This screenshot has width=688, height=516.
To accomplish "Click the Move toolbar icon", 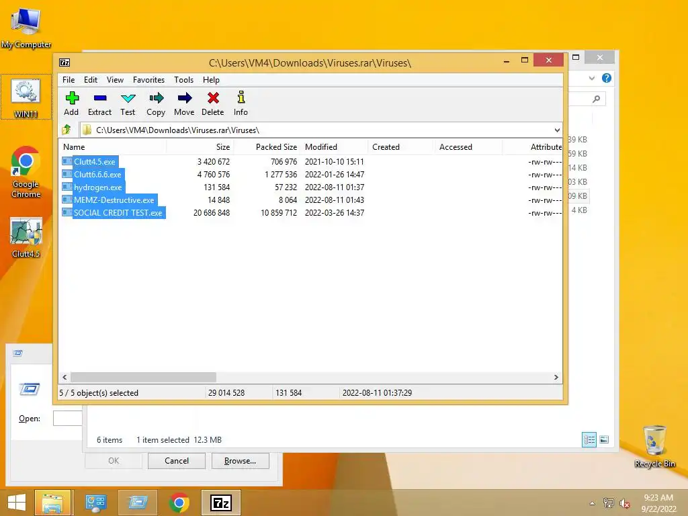I will coord(184,98).
